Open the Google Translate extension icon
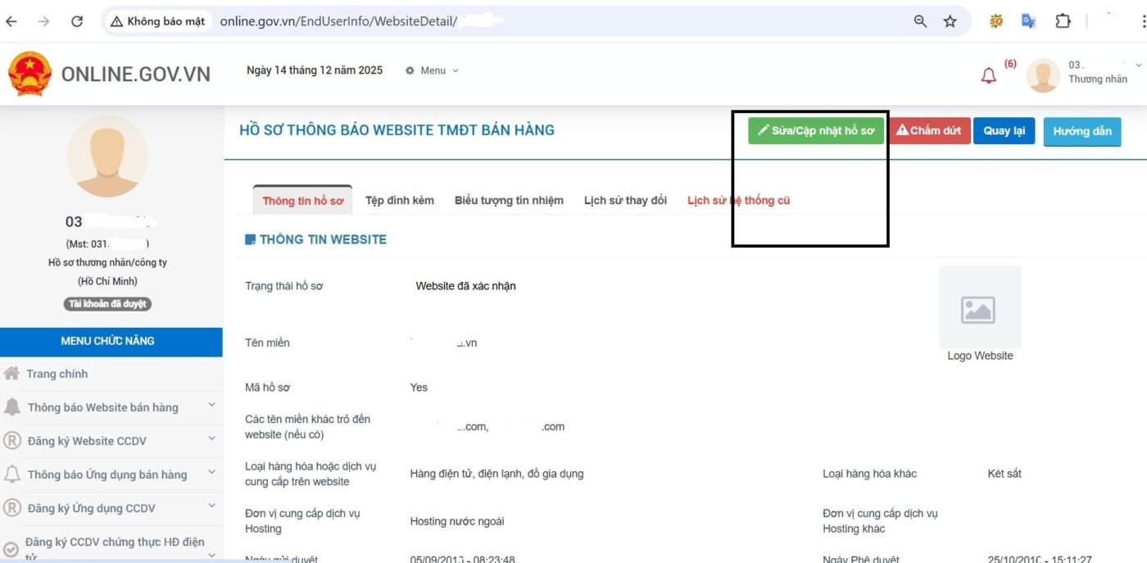The image size is (1147, 563). [1028, 20]
